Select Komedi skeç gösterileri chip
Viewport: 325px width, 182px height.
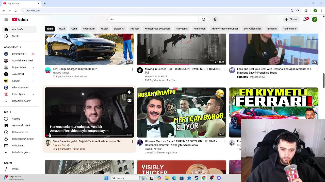point(157,29)
